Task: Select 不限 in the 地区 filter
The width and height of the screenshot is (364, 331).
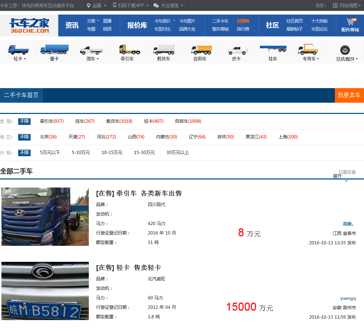Action: click(x=24, y=137)
